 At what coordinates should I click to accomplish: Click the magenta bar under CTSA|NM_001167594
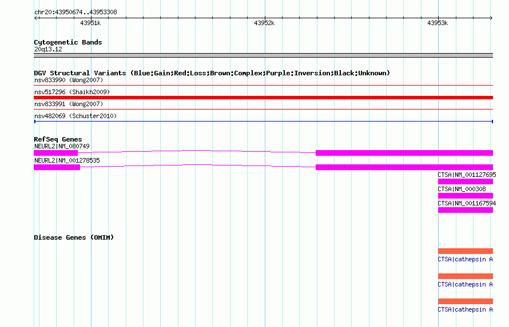tap(466, 210)
